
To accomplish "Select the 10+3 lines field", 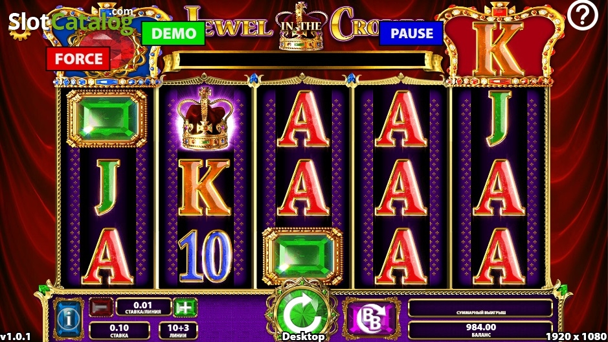I will pyautogui.click(x=178, y=331).
